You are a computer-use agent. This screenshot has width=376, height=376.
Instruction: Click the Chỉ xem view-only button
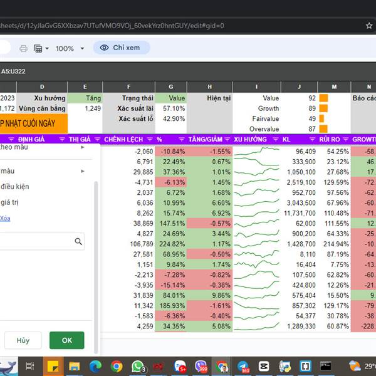coord(121,48)
